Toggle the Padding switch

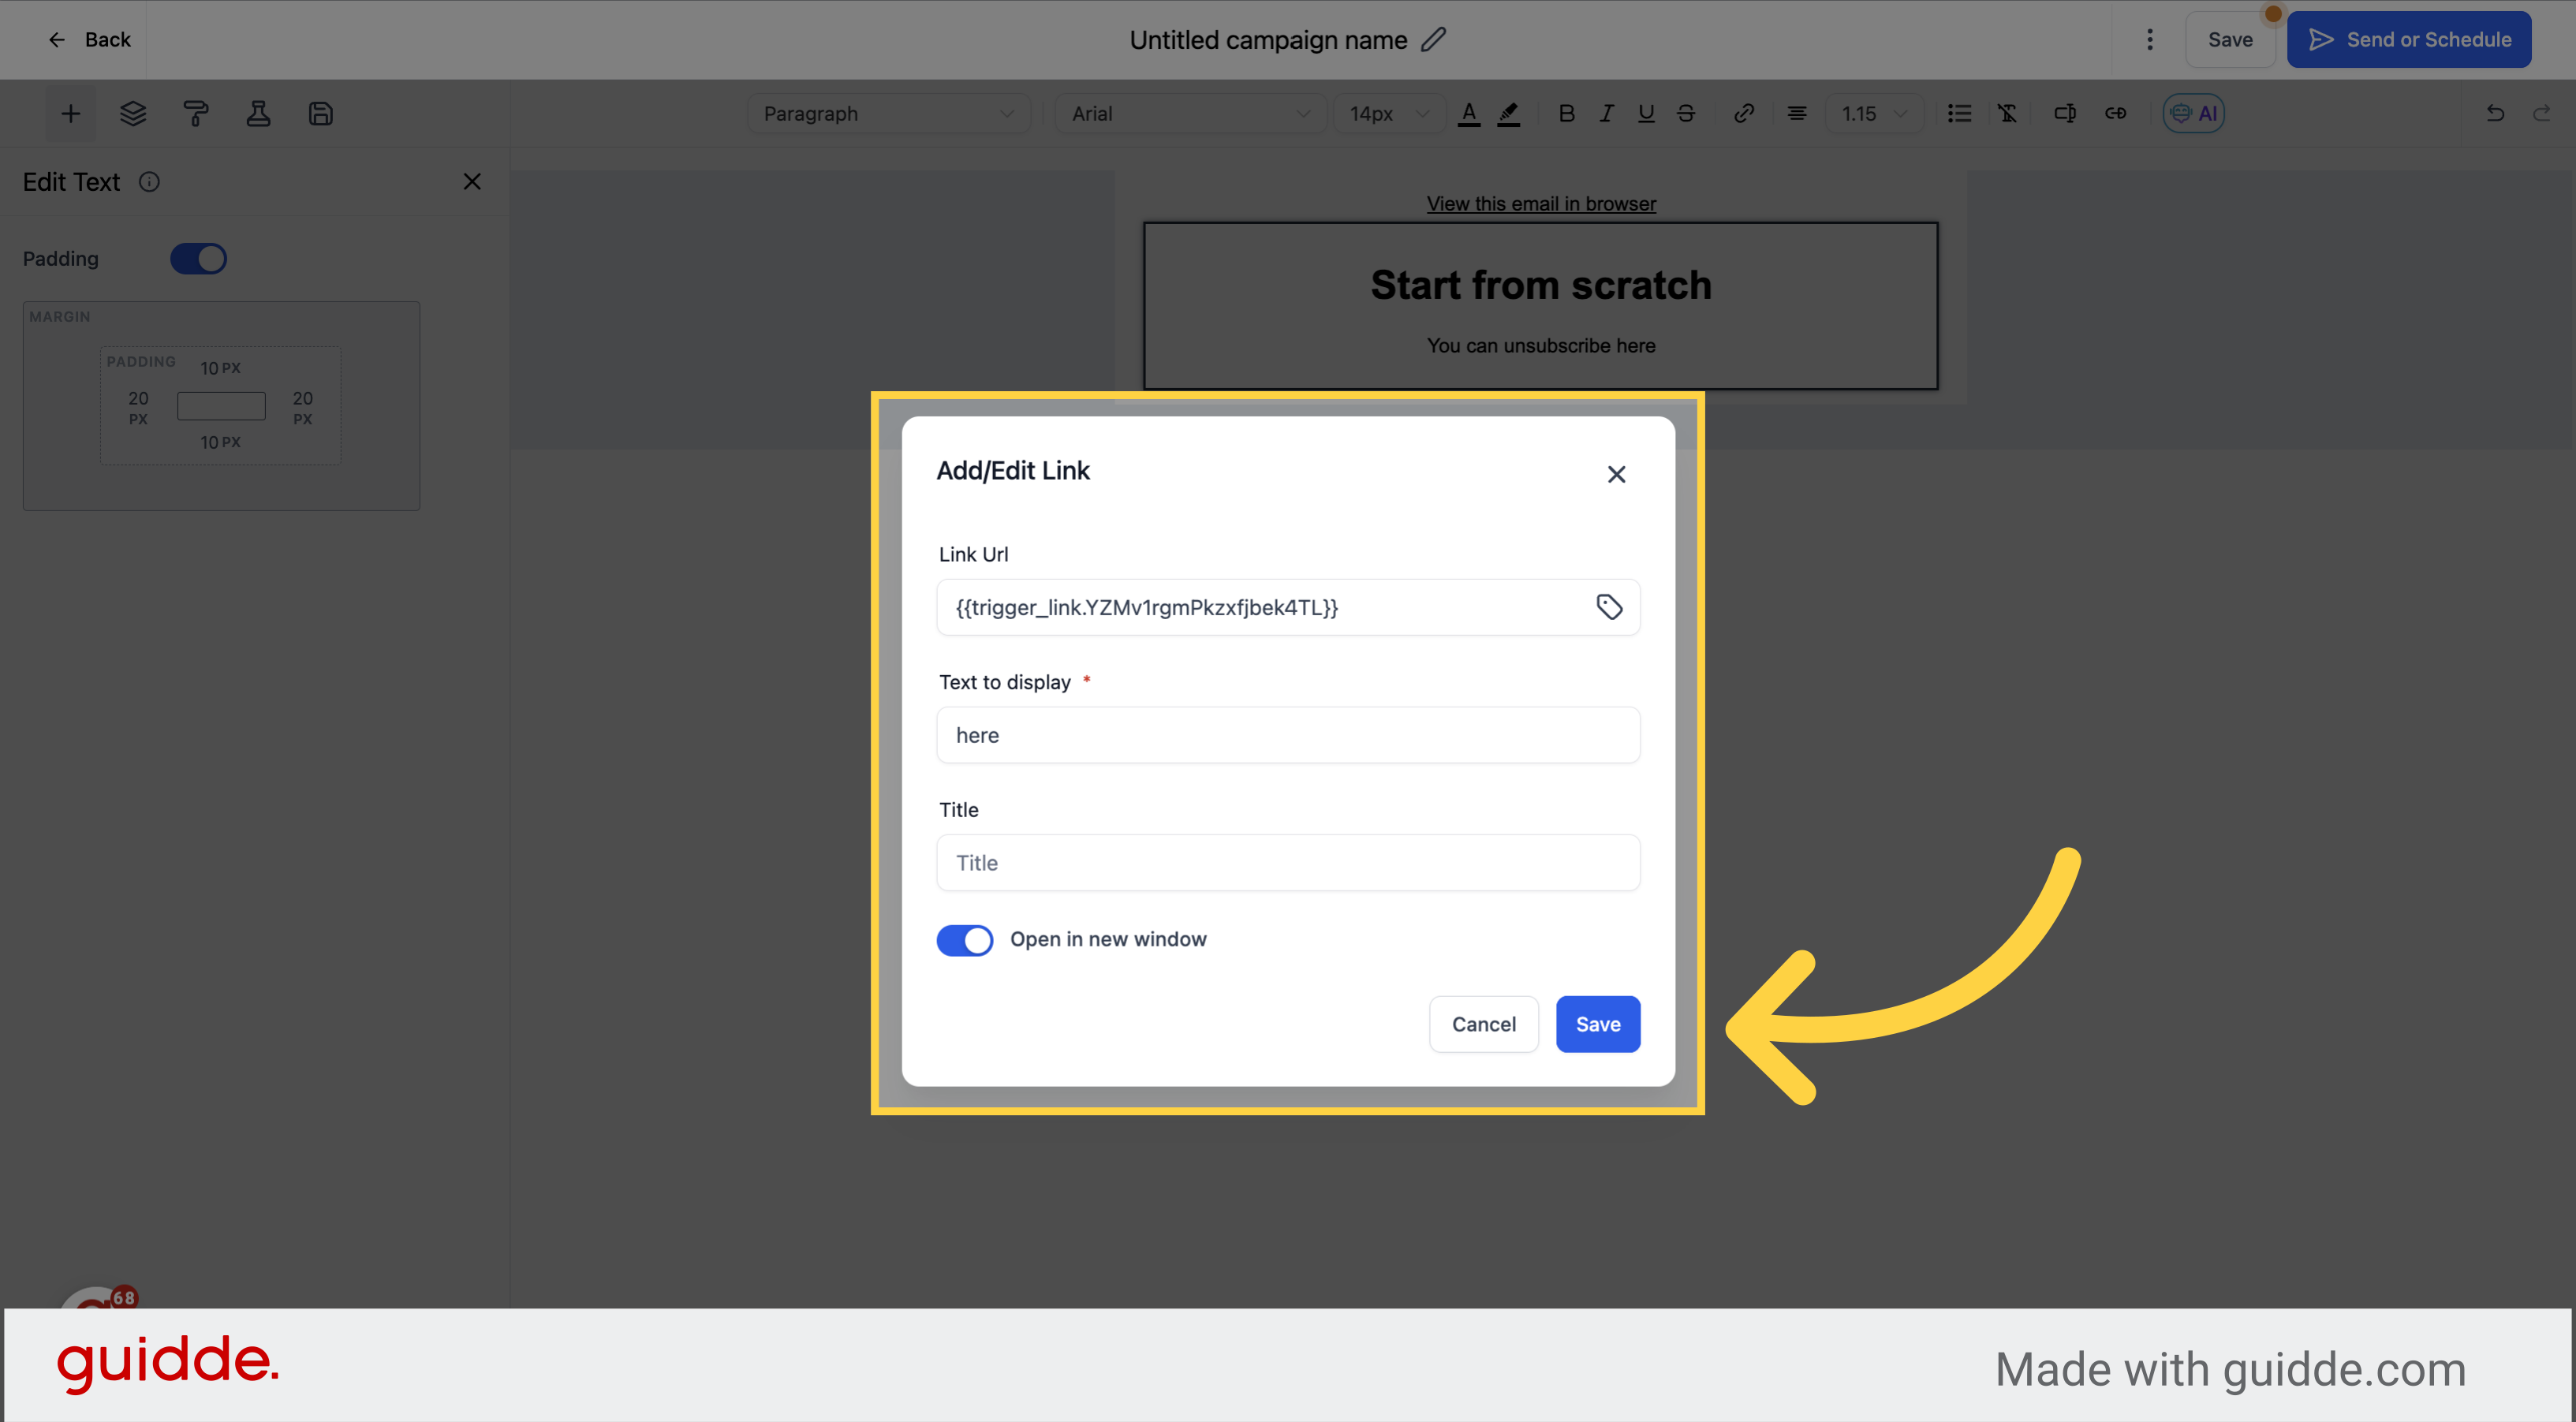(198, 259)
